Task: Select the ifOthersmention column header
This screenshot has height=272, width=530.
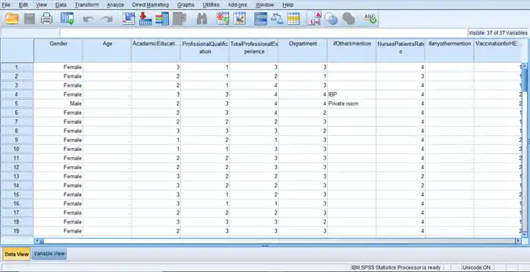Action: 351,51
